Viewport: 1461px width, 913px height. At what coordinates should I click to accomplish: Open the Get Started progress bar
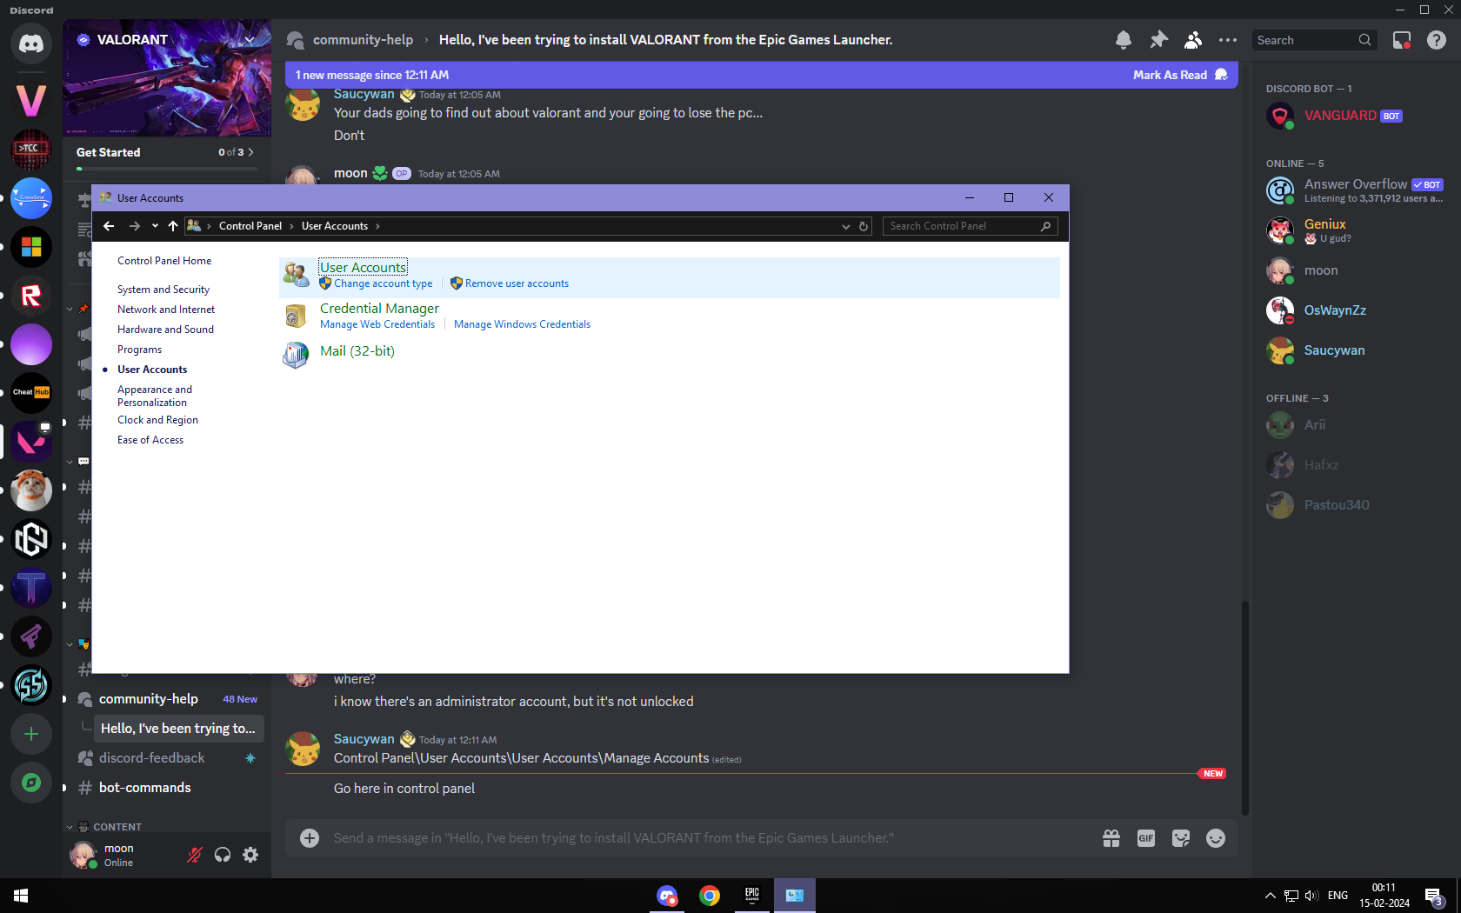coord(165,168)
